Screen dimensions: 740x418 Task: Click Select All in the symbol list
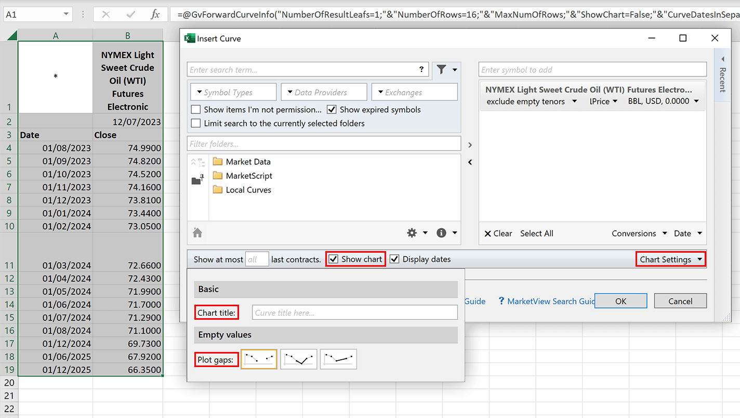click(536, 233)
